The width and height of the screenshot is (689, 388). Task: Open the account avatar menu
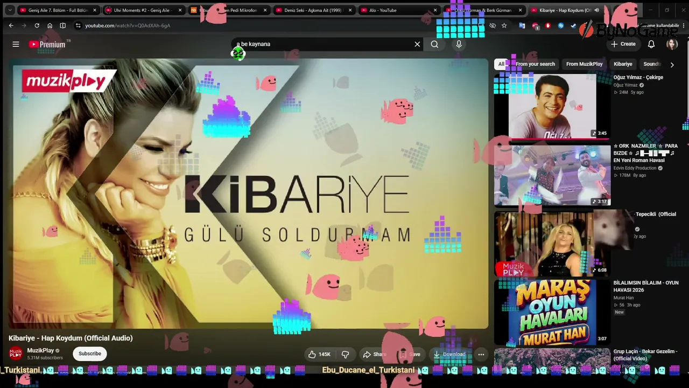672,44
